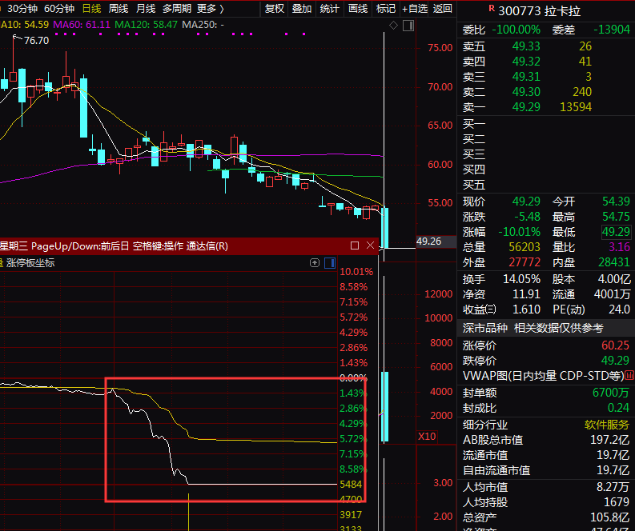Add stock via +自选 button
Viewport: 635px width, 531px height.
coord(414,9)
